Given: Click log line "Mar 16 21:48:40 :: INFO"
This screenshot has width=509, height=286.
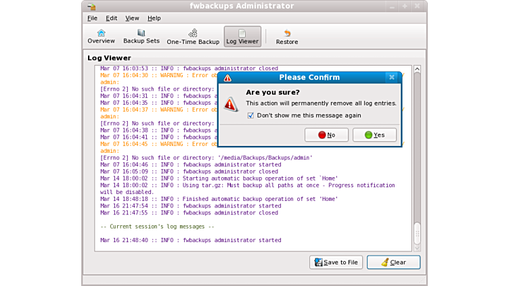Looking at the screenshot, I should [191, 240].
